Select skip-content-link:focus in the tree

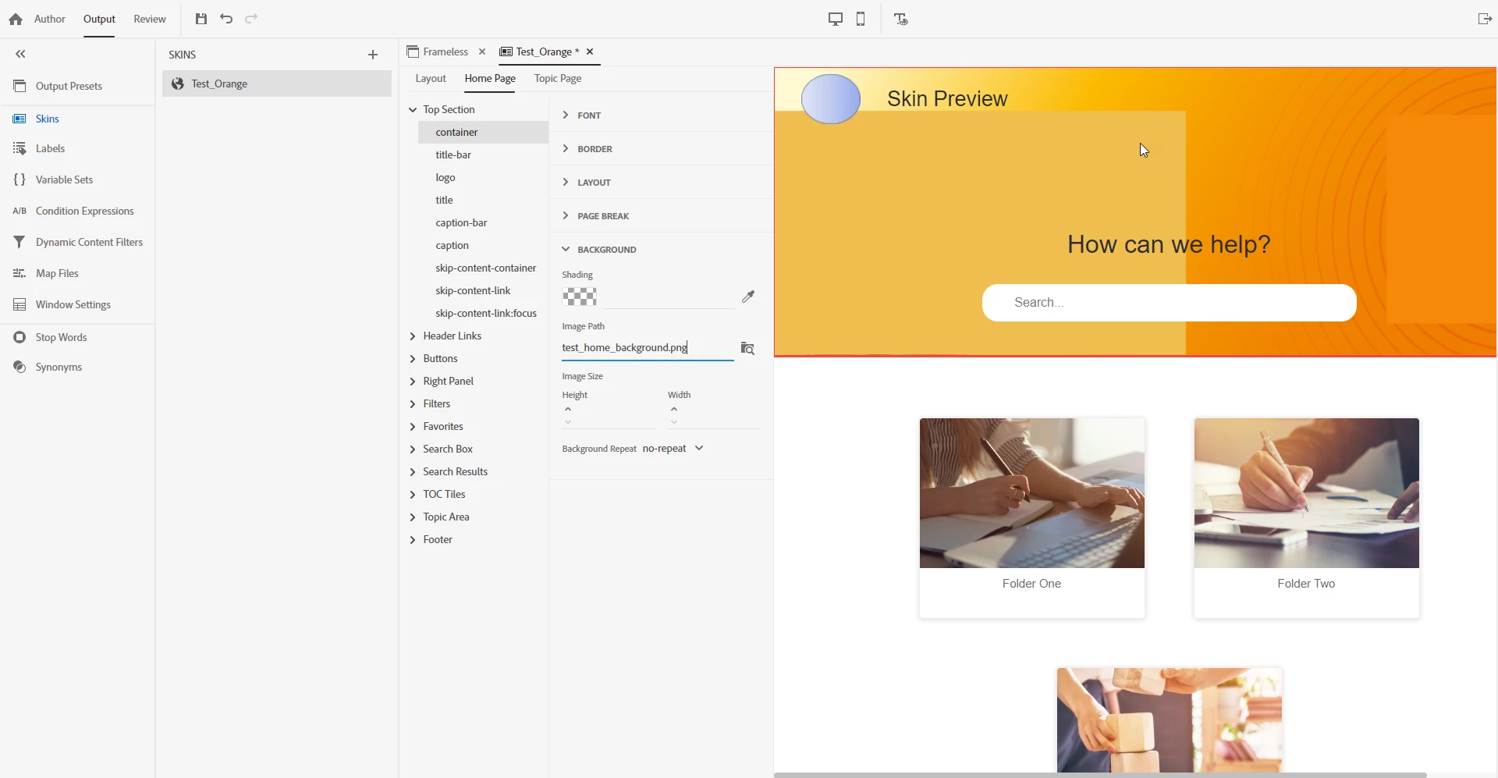click(486, 313)
